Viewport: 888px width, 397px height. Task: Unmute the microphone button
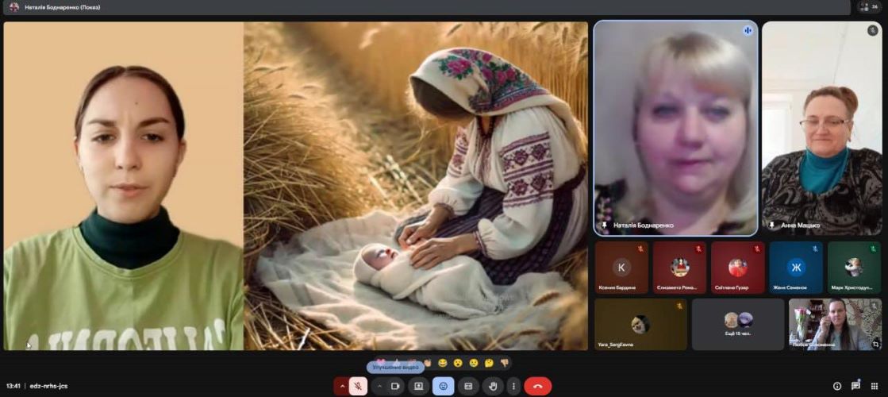tap(358, 387)
